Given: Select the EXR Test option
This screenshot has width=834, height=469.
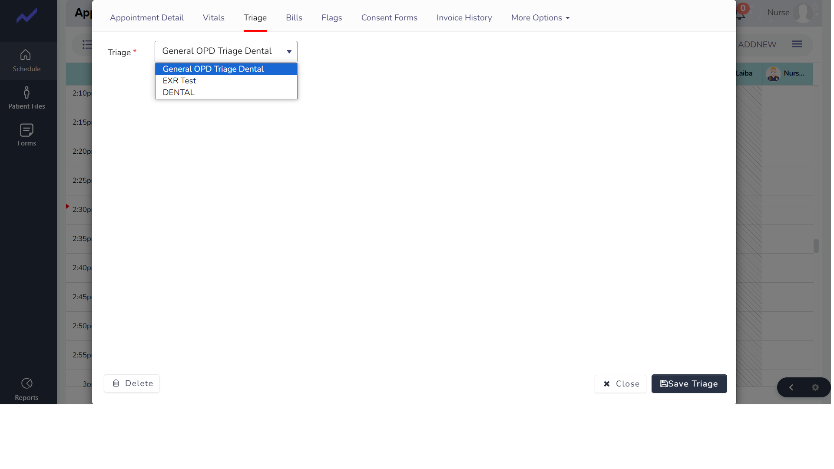Looking at the screenshot, I should click(x=179, y=81).
